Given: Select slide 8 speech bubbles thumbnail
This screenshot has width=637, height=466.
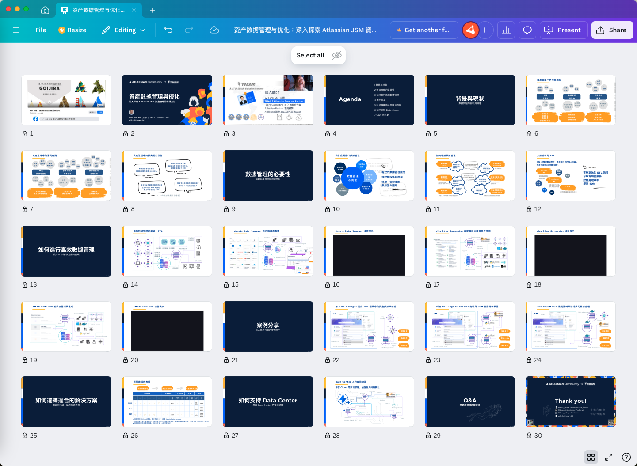Looking at the screenshot, I should (x=167, y=175).
